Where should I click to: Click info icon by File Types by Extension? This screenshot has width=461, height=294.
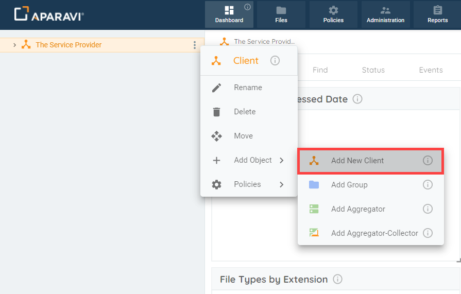point(337,279)
